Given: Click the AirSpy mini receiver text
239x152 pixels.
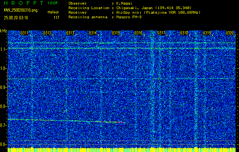Looking at the screenshot, I should pyautogui.click(x=158, y=12).
